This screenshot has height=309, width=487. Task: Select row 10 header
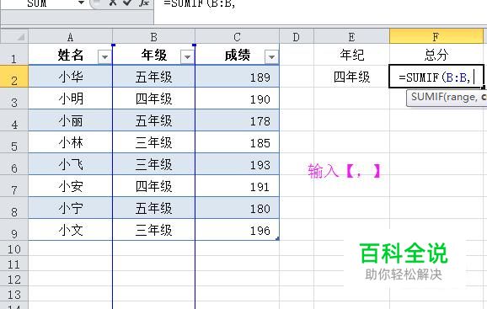click(x=14, y=248)
